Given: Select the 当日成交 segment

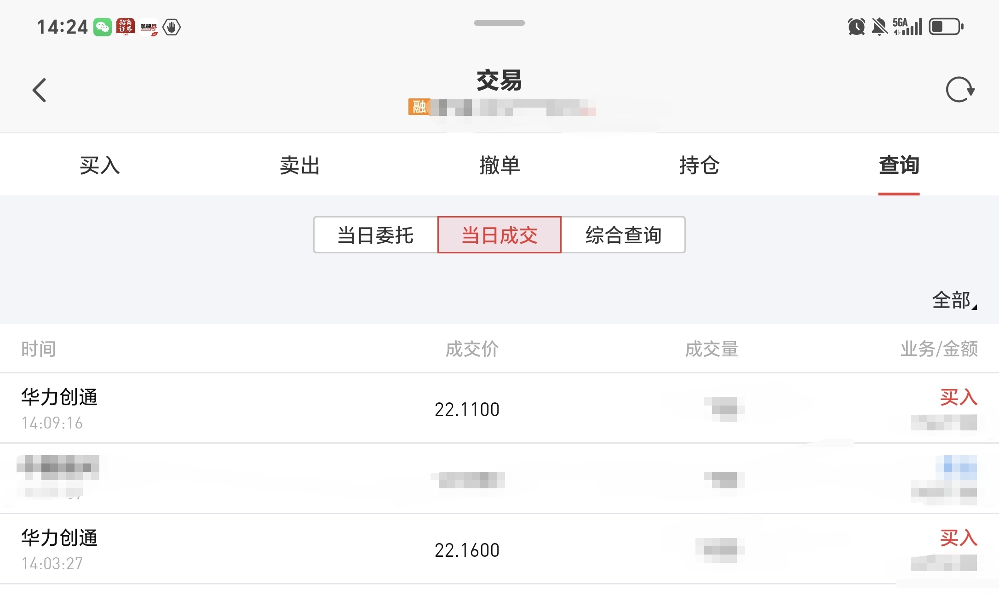Looking at the screenshot, I should pyautogui.click(x=499, y=235).
